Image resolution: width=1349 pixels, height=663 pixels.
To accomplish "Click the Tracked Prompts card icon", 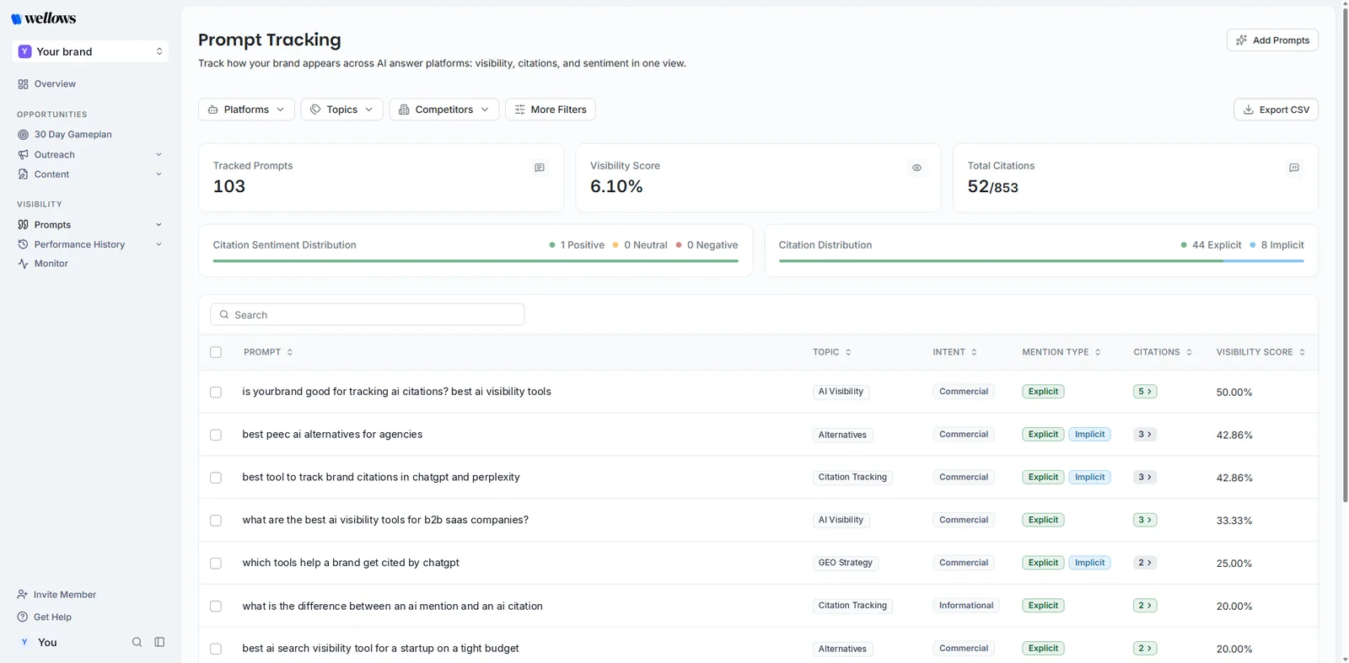I will coord(540,168).
